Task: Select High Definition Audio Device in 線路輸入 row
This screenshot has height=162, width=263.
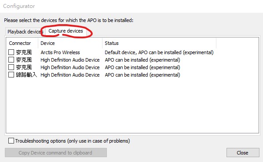Action: click(70, 75)
